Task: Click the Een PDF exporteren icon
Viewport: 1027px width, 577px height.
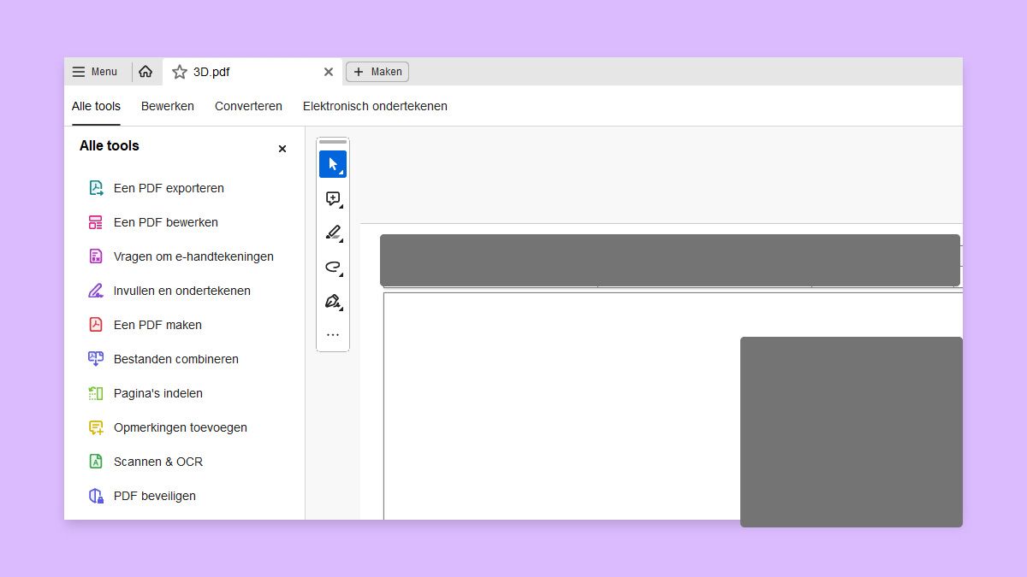Action: click(x=96, y=188)
